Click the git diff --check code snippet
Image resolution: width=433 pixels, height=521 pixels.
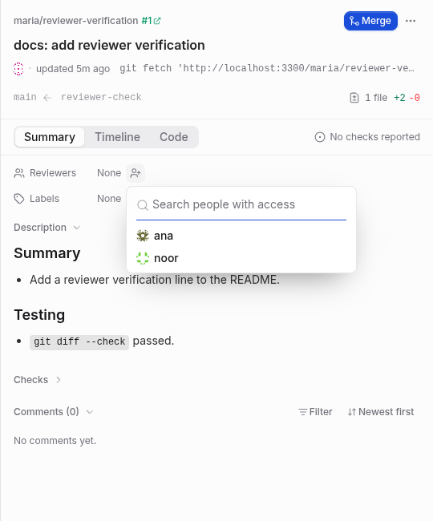click(x=79, y=342)
